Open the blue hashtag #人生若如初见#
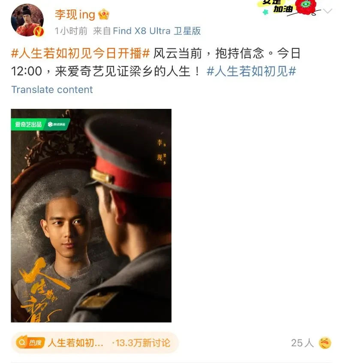 tap(251, 71)
